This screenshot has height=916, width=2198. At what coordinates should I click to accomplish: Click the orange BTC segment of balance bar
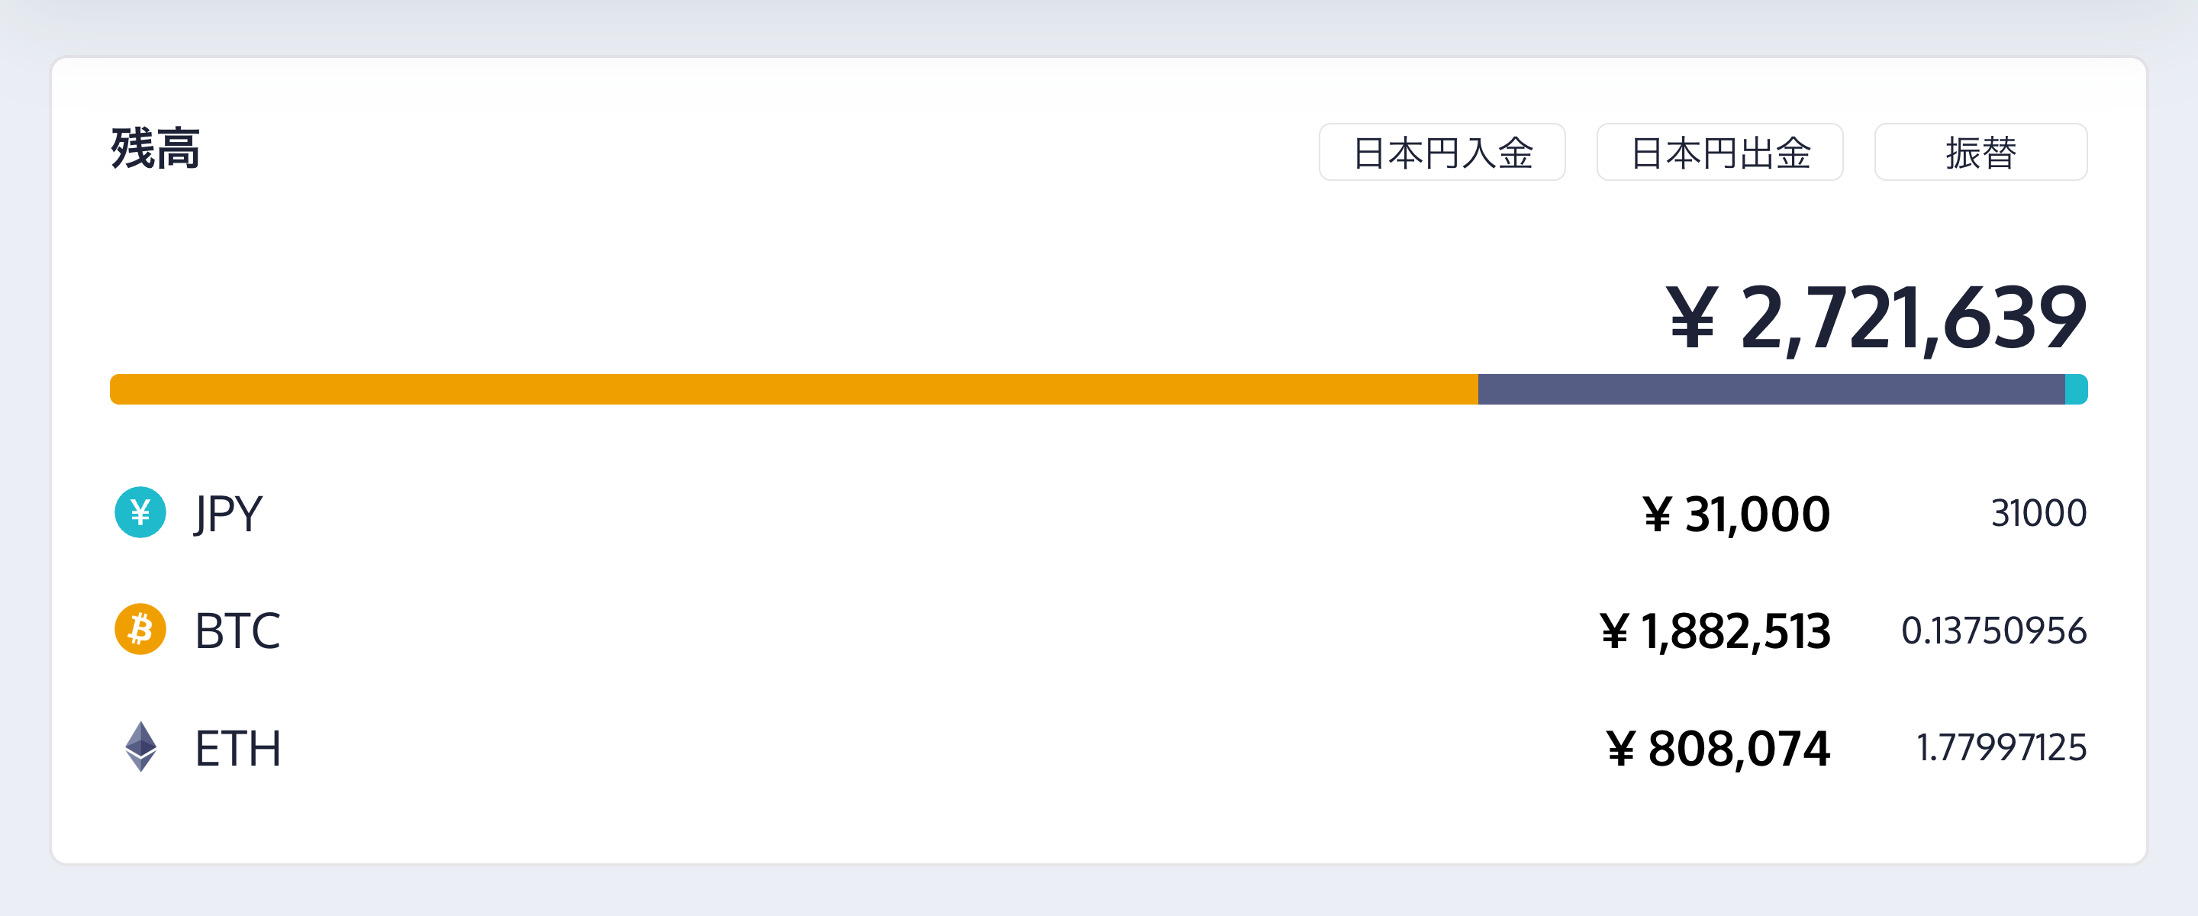click(x=794, y=389)
